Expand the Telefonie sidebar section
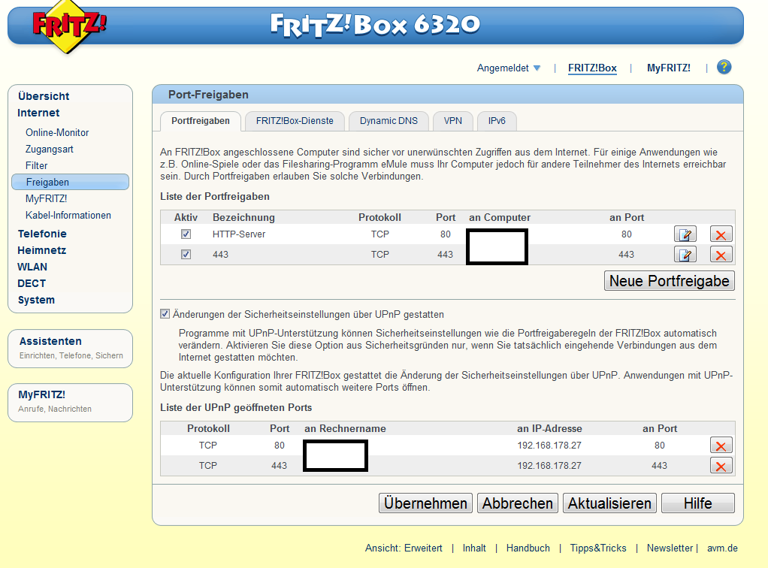Screen dimensions: 768x568 point(42,234)
